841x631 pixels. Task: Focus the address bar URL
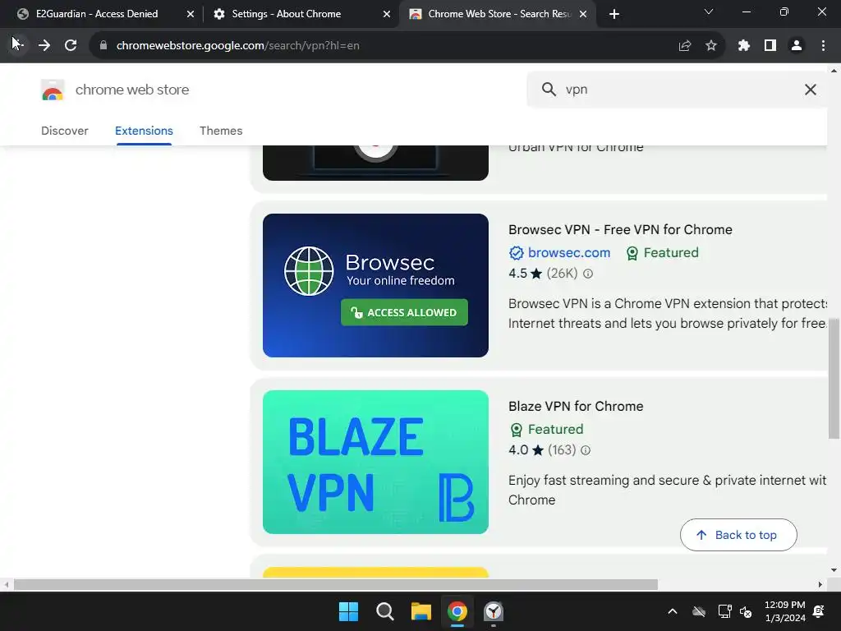tap(237, 46)
